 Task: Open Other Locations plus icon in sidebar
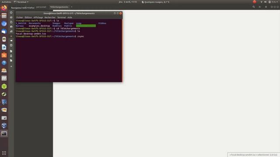(x=11, y=66)
